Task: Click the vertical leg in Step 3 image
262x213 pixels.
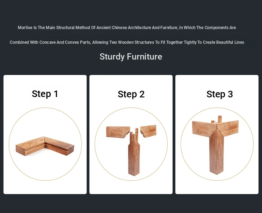Action: [217, 152]
